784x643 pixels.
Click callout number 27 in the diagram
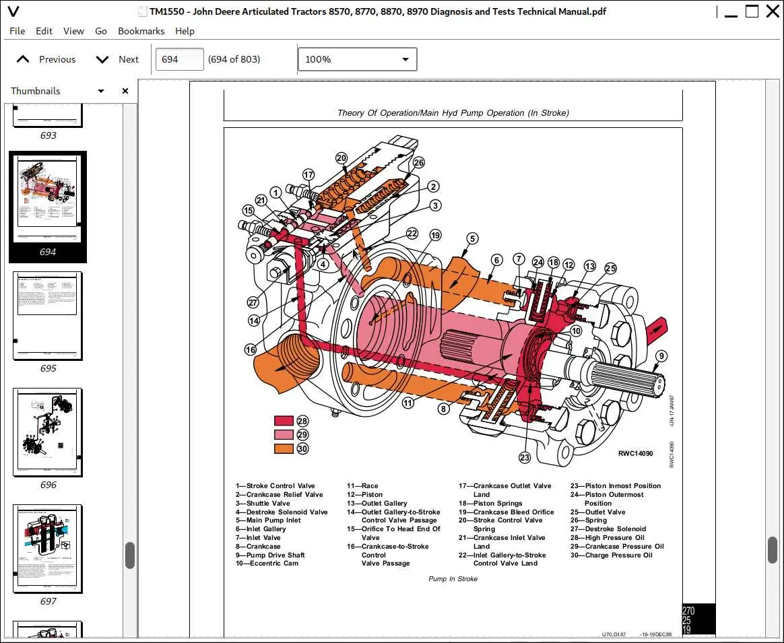click(253, 302)
